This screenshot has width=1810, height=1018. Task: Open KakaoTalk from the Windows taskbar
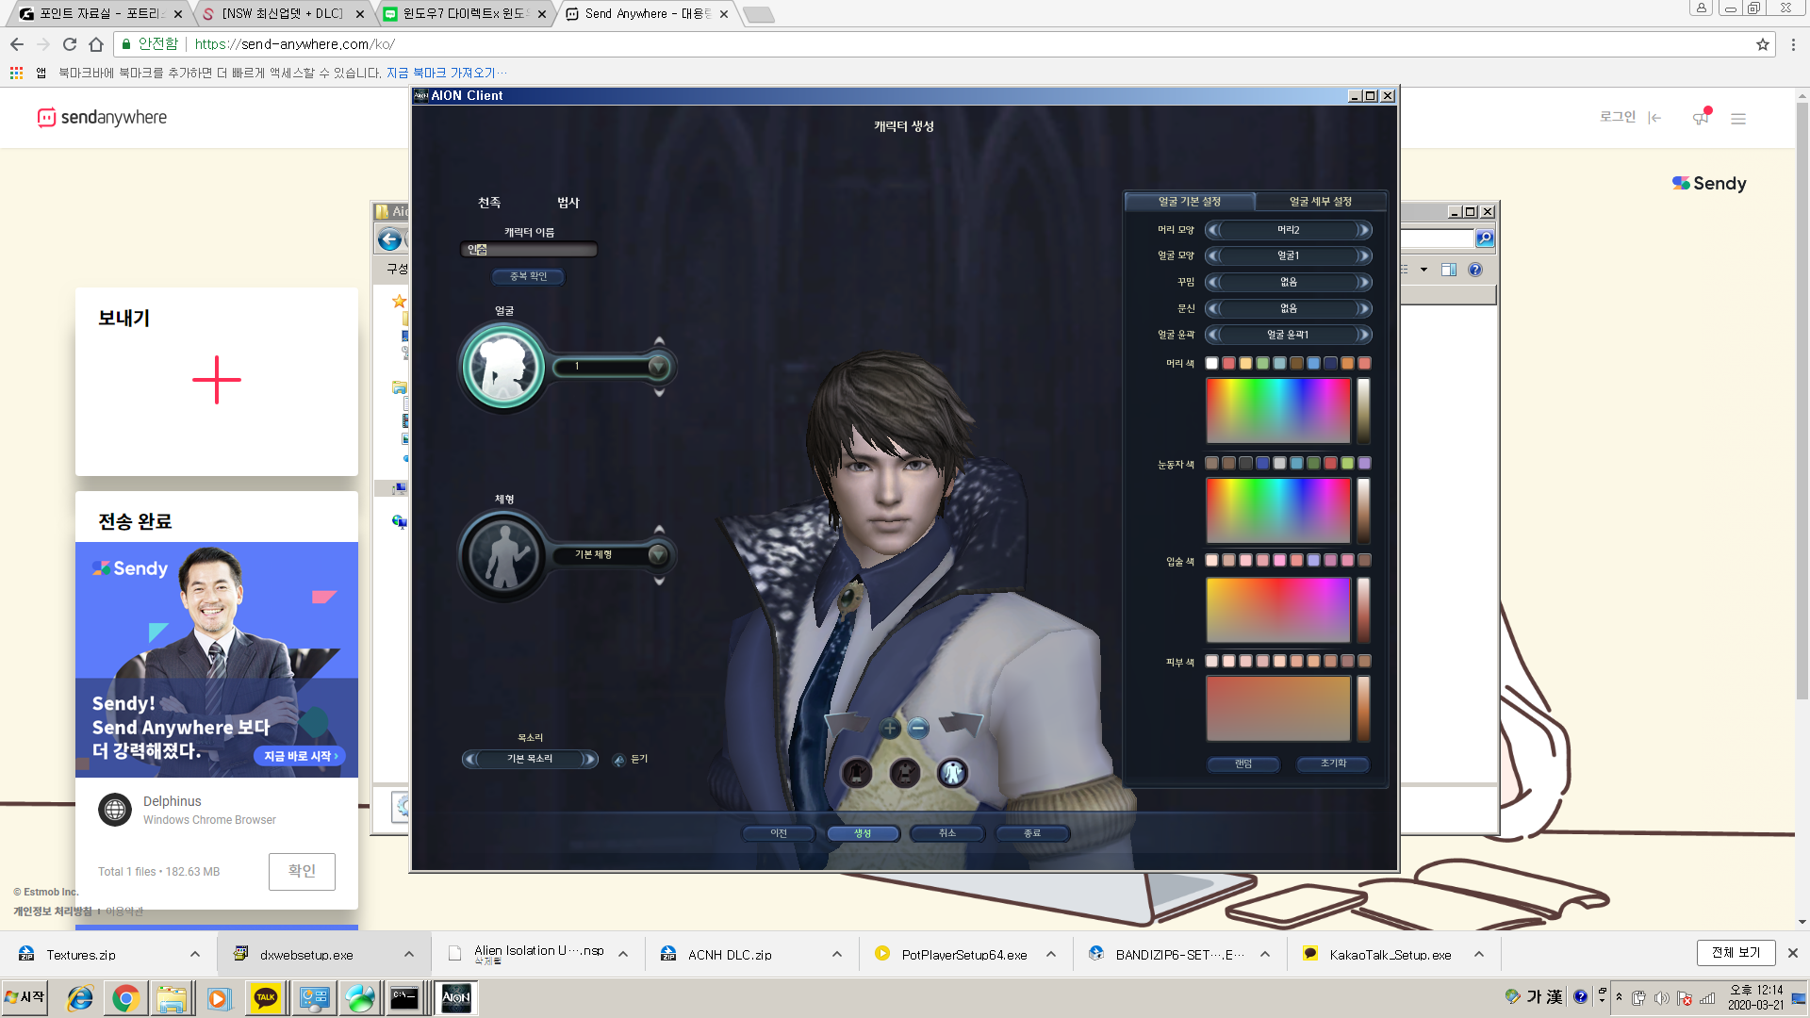(x=266, y=998)
